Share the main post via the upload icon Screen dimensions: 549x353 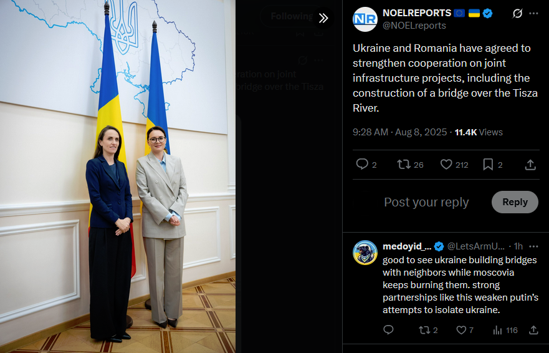coord(530,165)
